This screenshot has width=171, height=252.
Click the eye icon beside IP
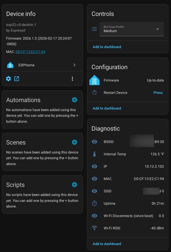click(x=94, y=166)
